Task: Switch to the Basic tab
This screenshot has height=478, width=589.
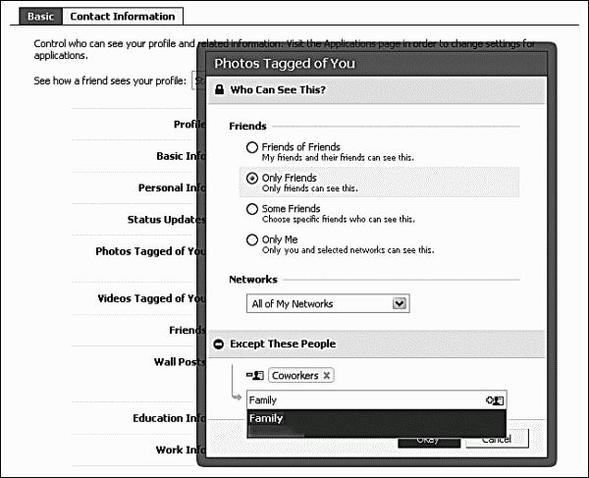Action: 41,16
